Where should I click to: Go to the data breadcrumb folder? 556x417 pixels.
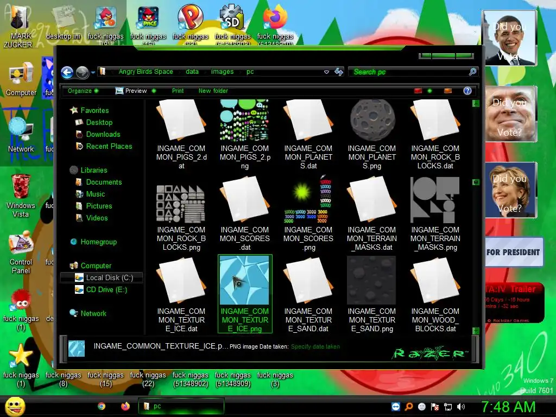[192, 71]
